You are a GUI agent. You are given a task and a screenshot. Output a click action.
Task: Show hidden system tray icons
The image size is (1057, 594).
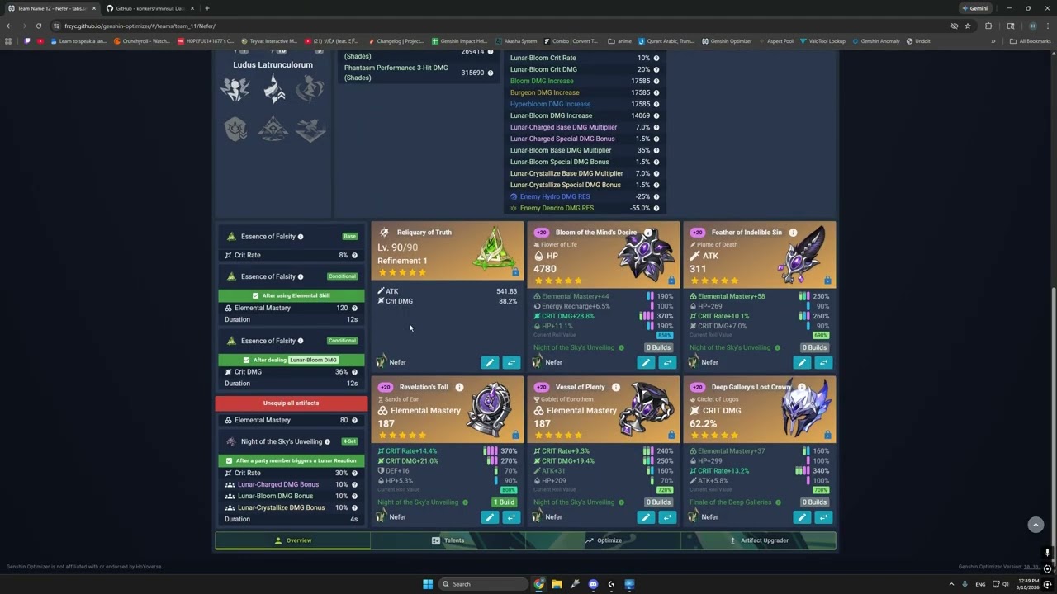click(951, 584)
